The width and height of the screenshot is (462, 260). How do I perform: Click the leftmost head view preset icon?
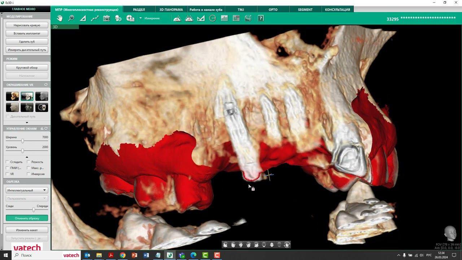pyautogui.click(x=225, y=245)
